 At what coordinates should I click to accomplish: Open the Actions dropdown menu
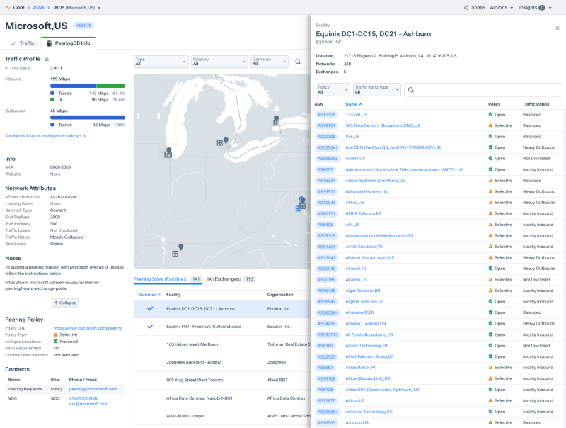pos(502,8)
